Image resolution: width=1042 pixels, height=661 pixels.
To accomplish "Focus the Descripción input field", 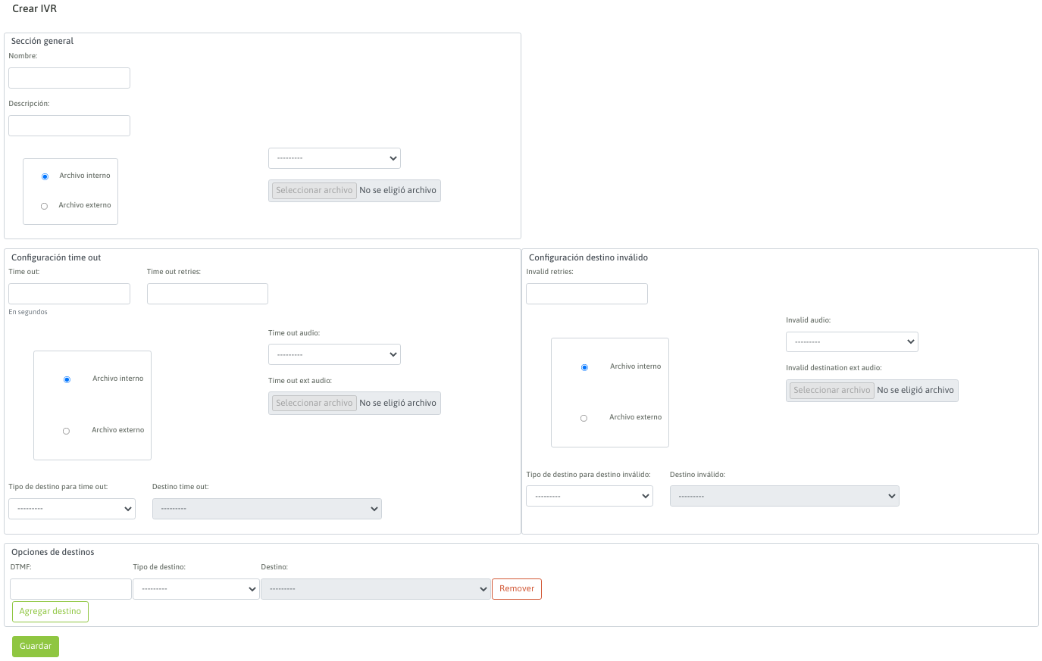I will (69, 126).
